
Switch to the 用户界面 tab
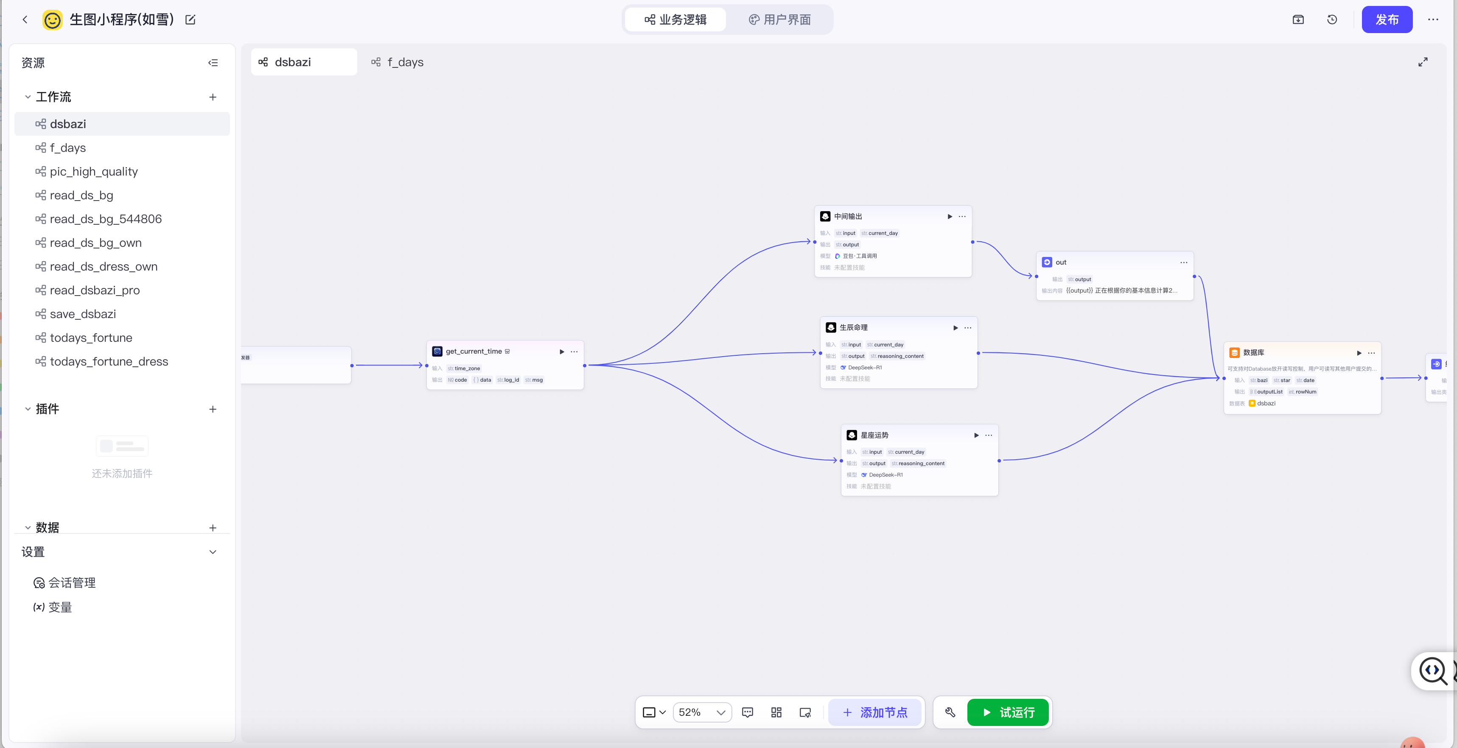pos(779,20)
